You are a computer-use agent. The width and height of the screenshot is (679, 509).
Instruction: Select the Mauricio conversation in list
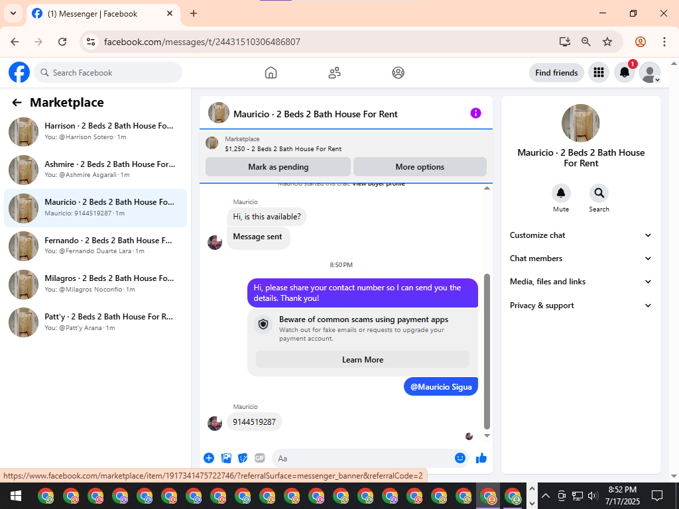point(95,207)
